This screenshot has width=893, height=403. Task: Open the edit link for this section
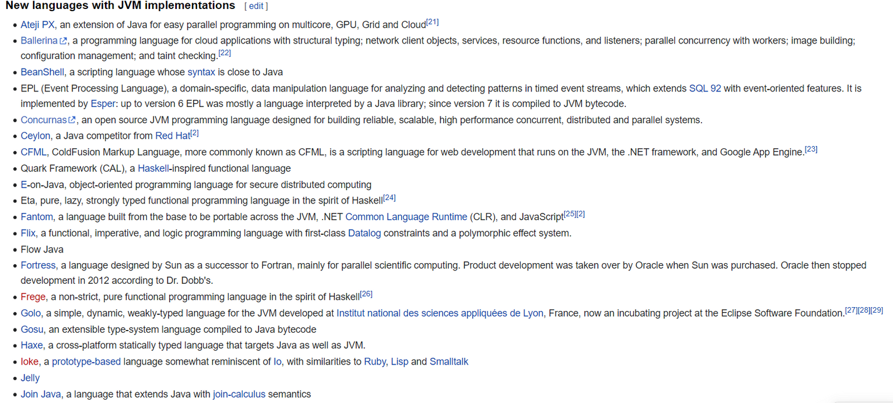[256, 6]
